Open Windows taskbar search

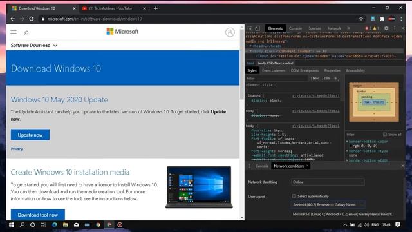[x=22, y=225]
